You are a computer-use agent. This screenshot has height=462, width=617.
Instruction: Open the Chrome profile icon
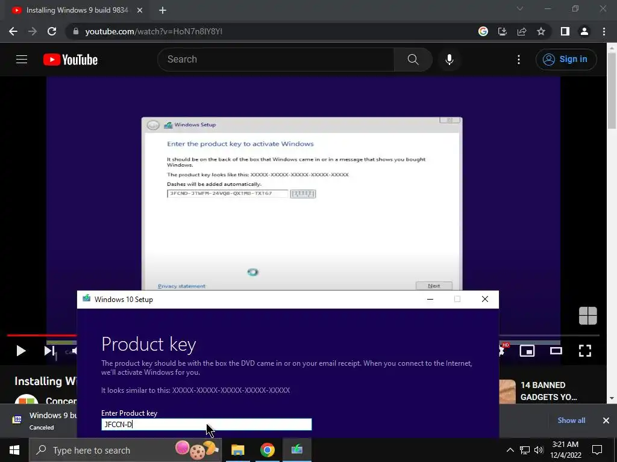584,31
